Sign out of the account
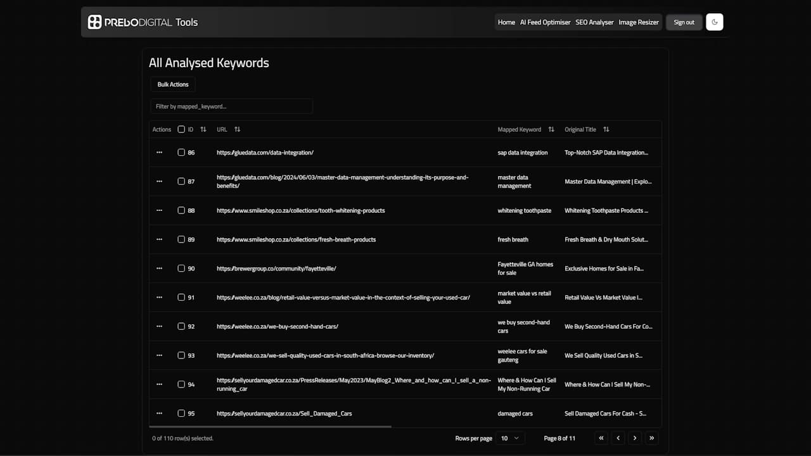The width and height of the screenshot is (811, 456). click(684, 22)
